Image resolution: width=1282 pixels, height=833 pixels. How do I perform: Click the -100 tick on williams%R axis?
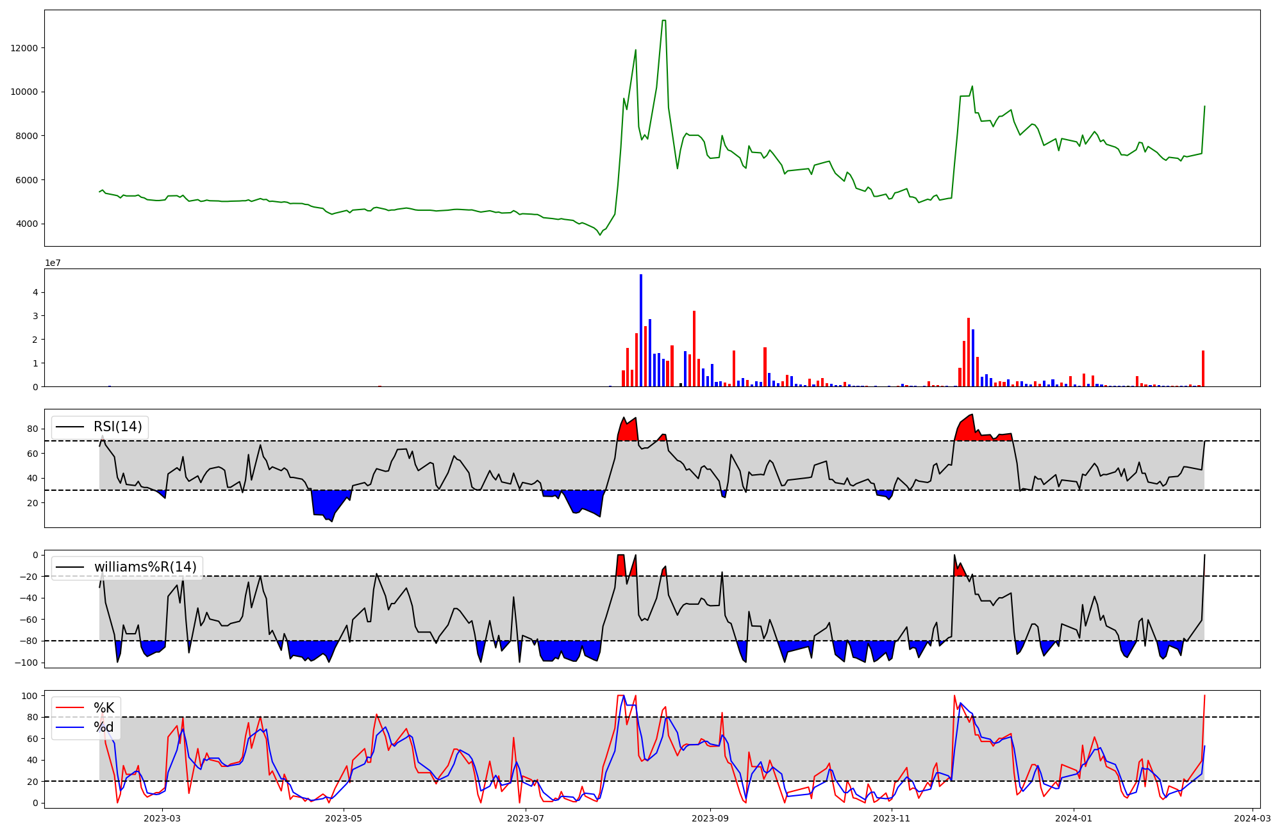pyautogui.click(x=26, y=663)
